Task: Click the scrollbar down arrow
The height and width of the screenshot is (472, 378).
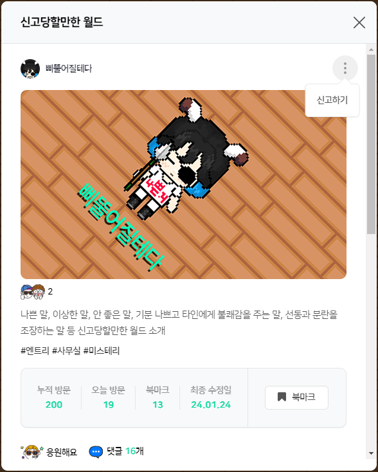Action: [x=371, y=453]
